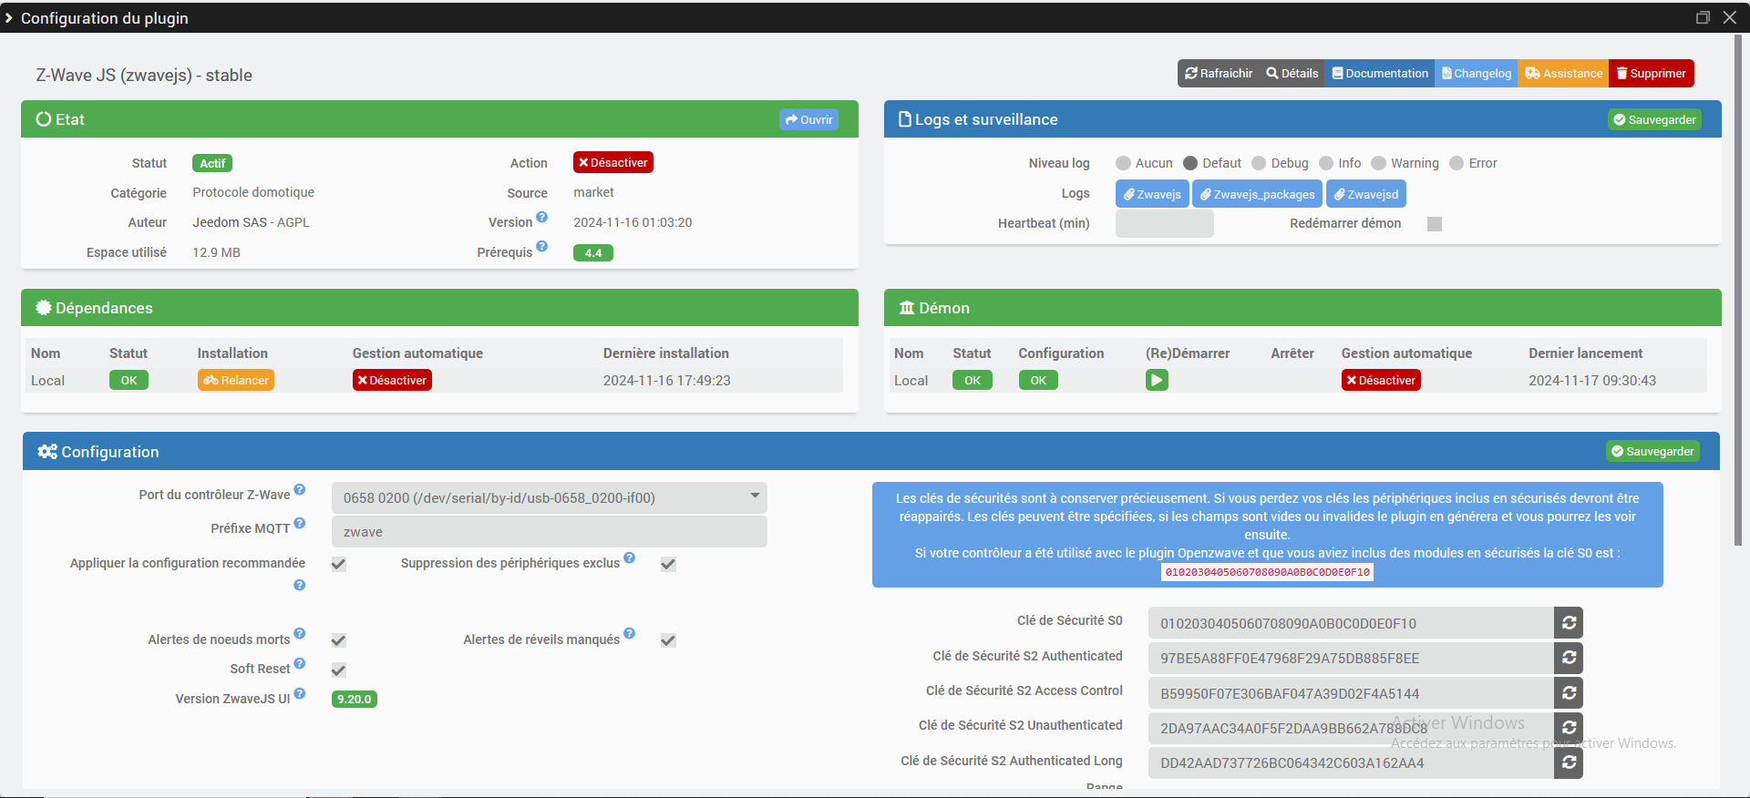Click the demon (Re)Démarrer play icon

(1157, 380)
